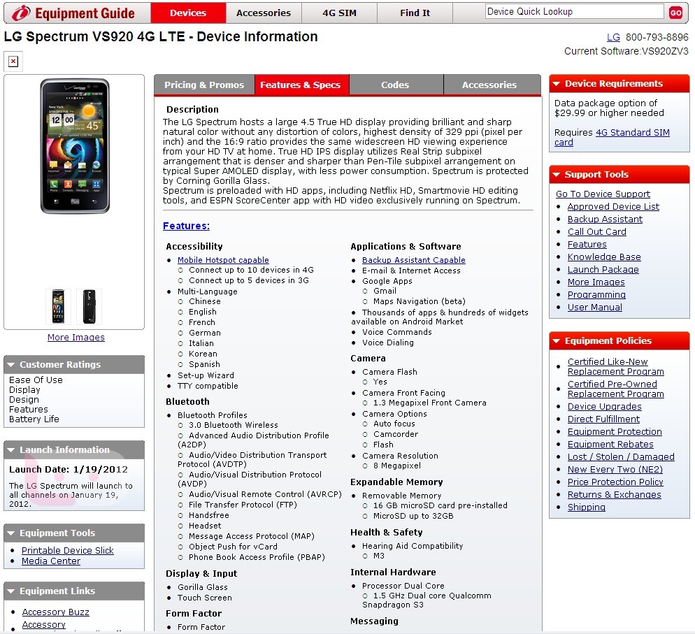Open the Launch Package link
Image resolution: width=695 pixels, height=634 pixels.
[x=603, y=269]
